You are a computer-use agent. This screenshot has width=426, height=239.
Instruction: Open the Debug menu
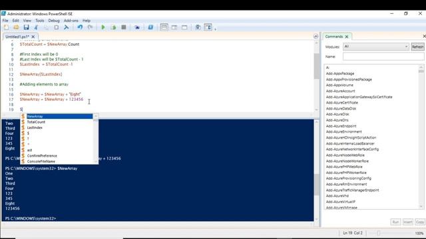coord(54,21)
